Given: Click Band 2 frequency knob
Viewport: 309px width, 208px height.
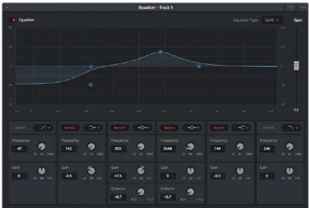Looking at the screenshot, I should 91,146.
